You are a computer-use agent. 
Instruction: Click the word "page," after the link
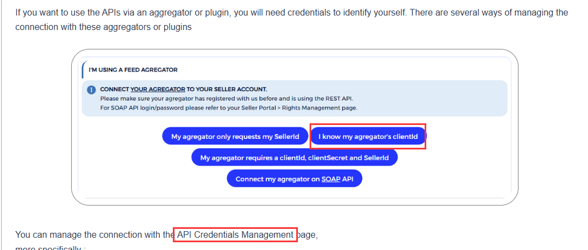[x=307, y=235]
